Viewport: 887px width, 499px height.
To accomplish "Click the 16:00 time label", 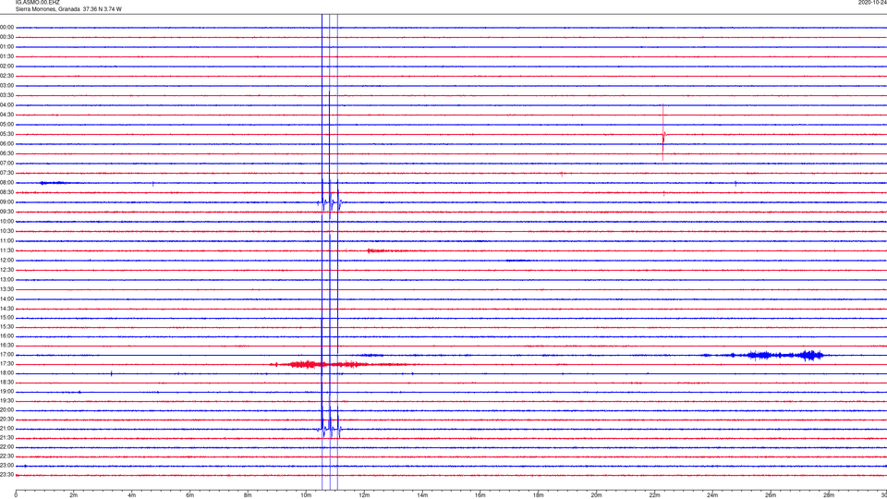I will click(6, 335).
